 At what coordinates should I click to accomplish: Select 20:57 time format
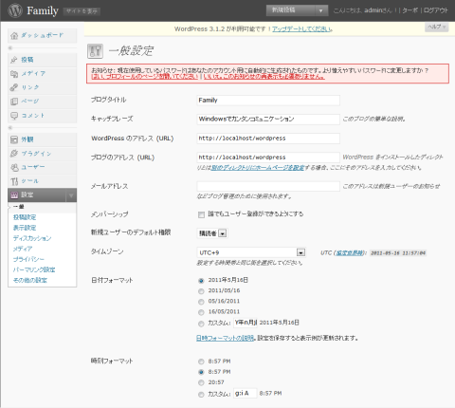point(201,382)
